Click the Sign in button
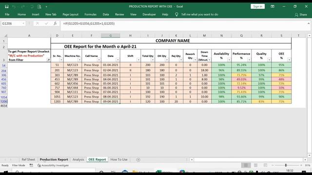The height and width of the screenshot is (175, 312). [257, 6]
